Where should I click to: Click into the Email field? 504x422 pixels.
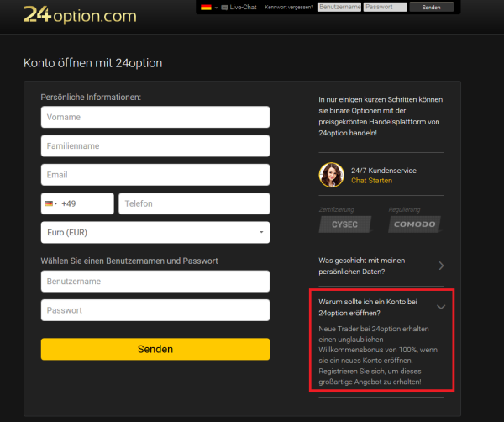155,175
